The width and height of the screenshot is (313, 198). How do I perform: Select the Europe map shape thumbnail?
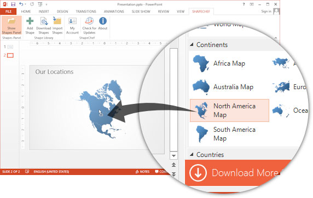pos(281,87)
